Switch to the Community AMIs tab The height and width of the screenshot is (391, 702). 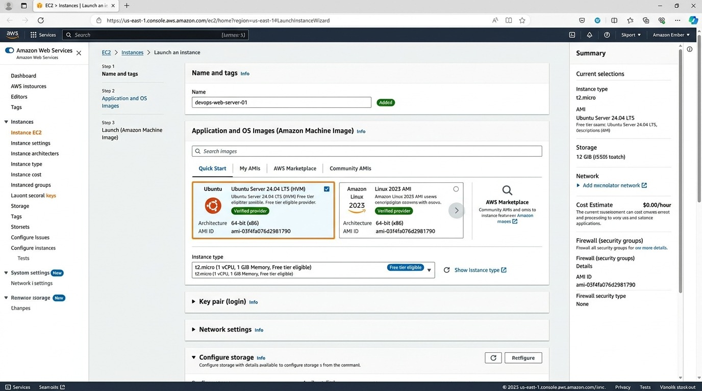tap(350, 169)
